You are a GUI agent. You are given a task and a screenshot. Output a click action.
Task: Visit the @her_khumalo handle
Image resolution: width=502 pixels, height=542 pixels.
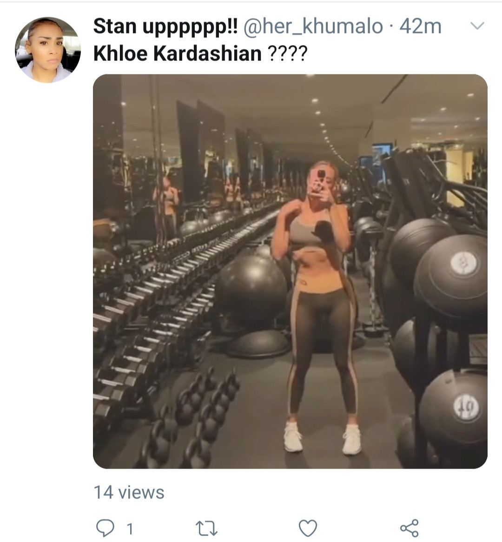tap(313, 26)
